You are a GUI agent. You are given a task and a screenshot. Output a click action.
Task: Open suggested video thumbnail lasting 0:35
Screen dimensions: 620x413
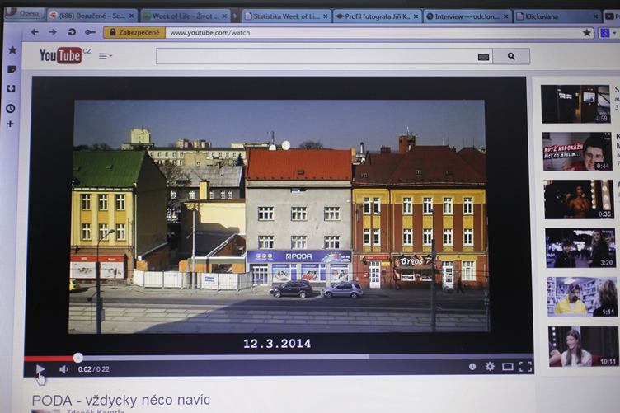point(580,199)
